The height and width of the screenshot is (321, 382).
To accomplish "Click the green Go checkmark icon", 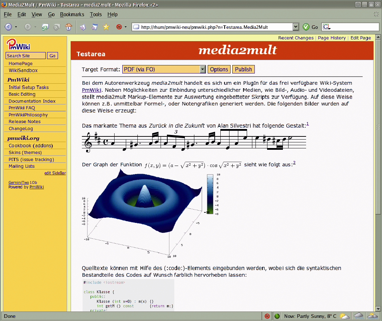I will click(x=306, y=27).
